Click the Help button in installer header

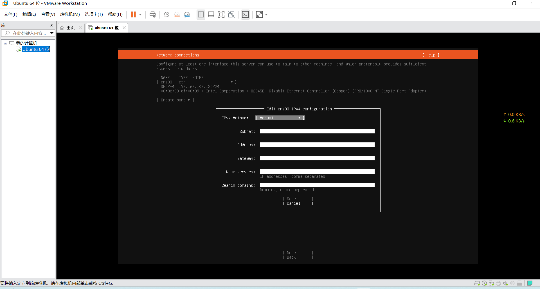coord(431,55)
